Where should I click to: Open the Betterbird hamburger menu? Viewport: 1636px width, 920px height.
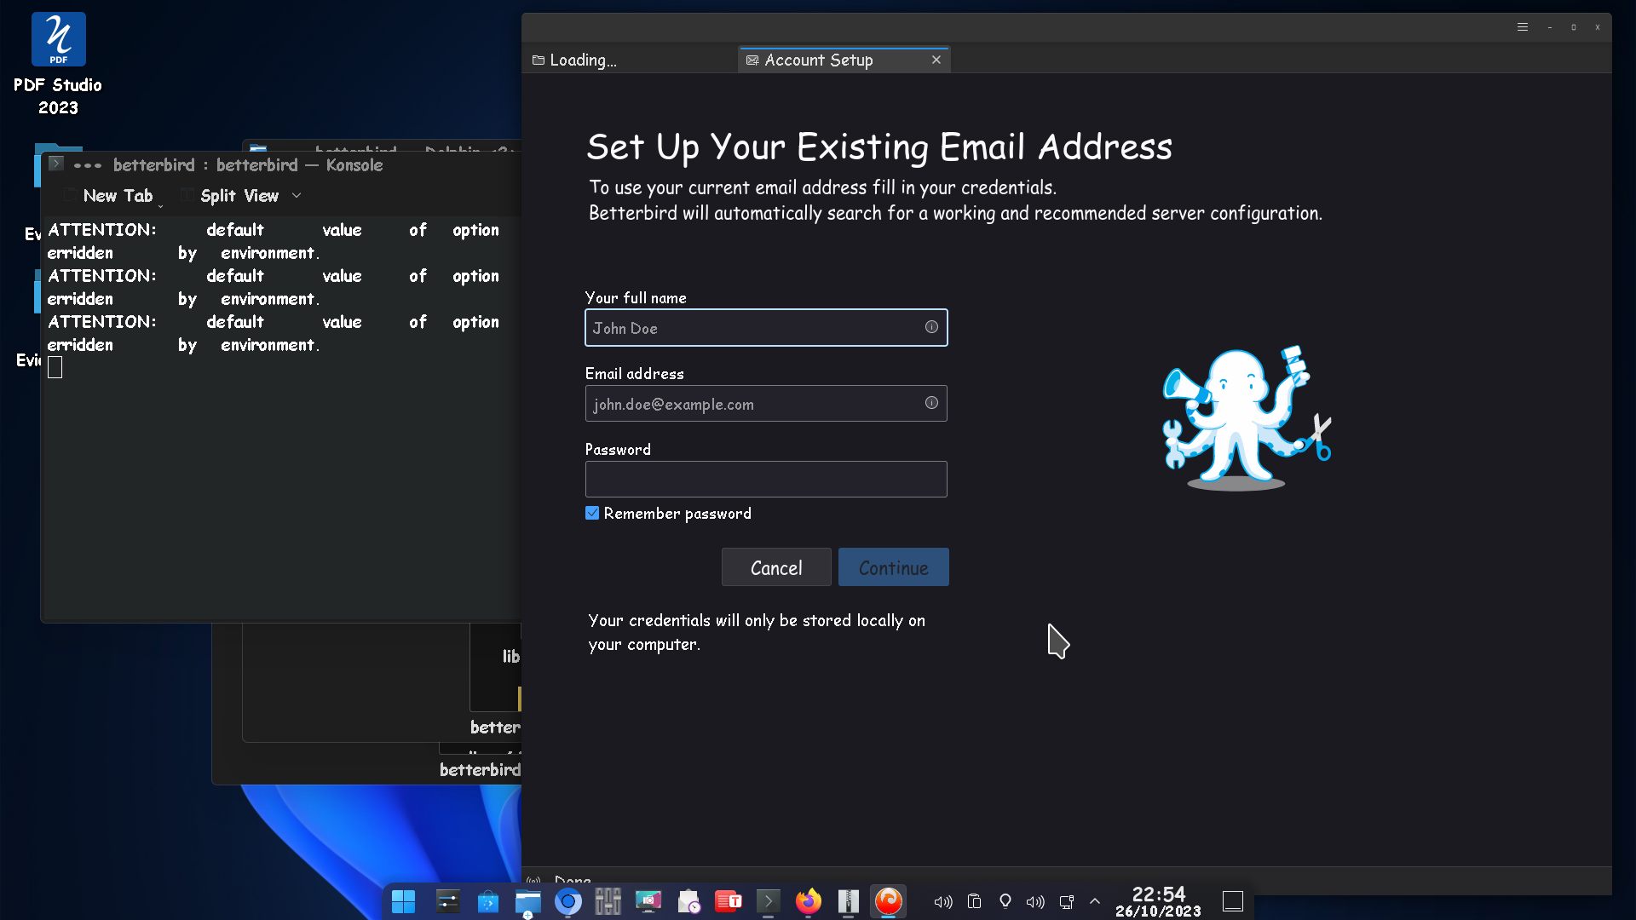tap(1523, 27)
